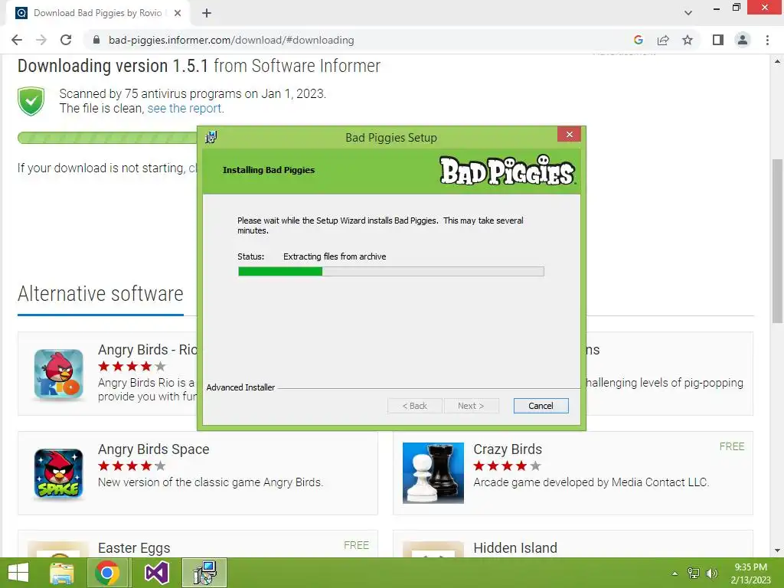The image size is (784, 588).
Task: Reload the page with the refresh icon
Action: click(66, 40)
